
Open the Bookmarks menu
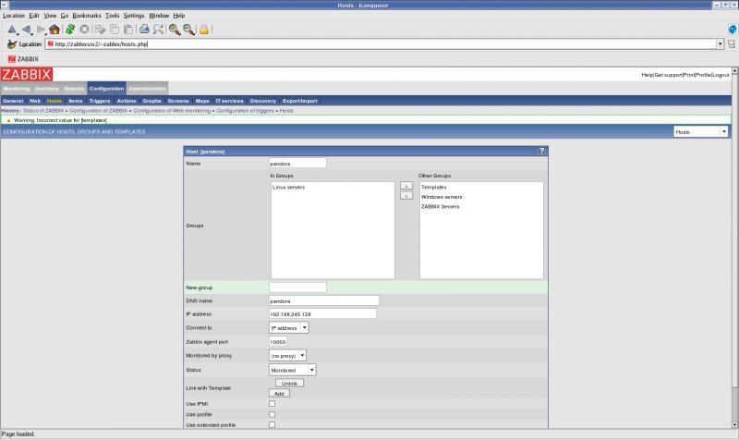point(87,16)
